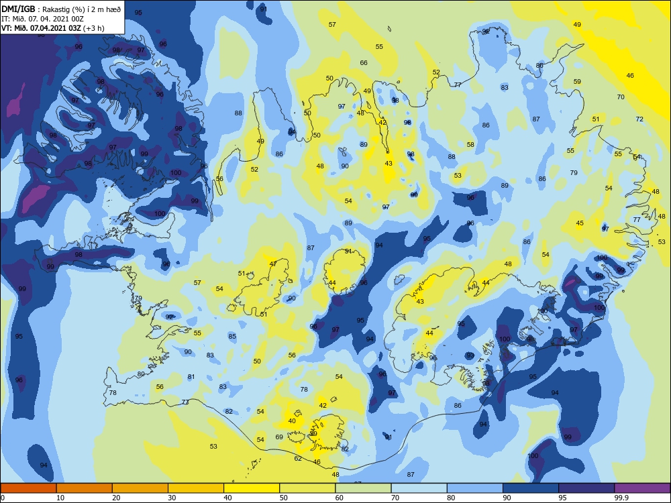Viewport: 671px width, 503px height.
Task: Click the map value 72
Action: point(639,119)
